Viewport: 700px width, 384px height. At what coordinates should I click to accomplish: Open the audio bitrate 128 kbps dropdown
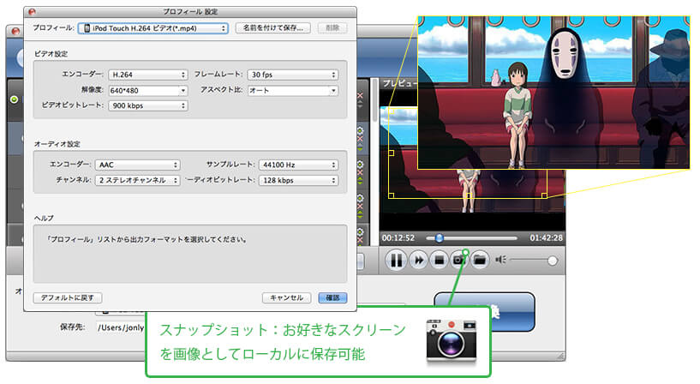tap(298, 180)
